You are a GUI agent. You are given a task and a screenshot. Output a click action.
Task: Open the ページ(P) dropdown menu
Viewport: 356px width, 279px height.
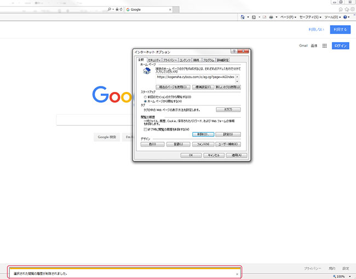[x=288, y=17]
